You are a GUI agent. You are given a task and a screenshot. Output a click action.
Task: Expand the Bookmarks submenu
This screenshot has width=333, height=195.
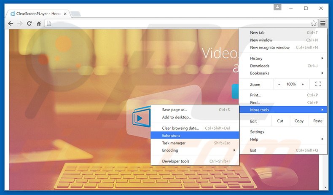tap(283, 73)
